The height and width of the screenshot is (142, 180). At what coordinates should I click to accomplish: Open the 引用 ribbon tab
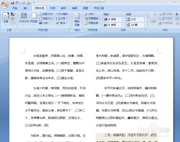[53, 8]
